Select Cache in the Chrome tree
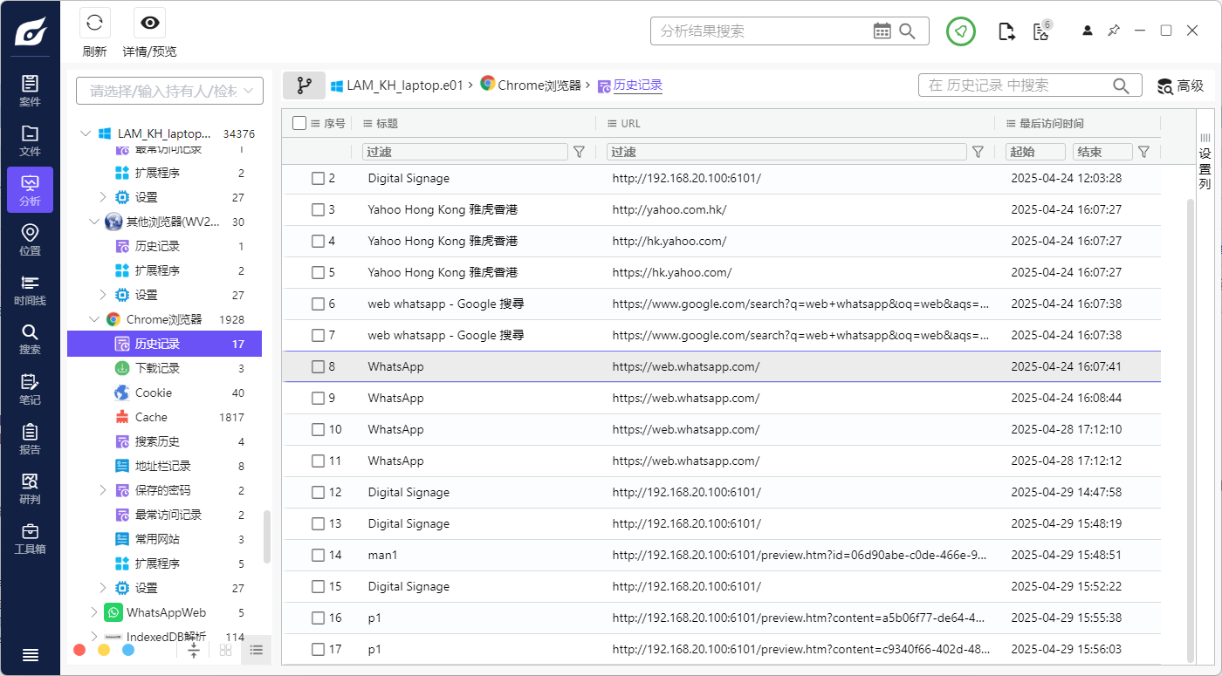This screenshot has height=676, width=1222. point(164,417)
